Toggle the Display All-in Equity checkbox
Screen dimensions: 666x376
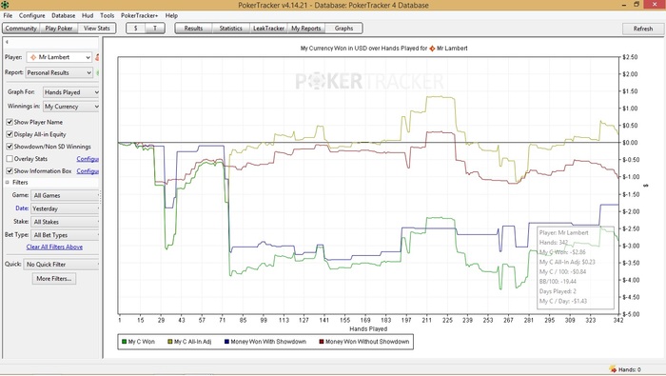coord(10,134)
